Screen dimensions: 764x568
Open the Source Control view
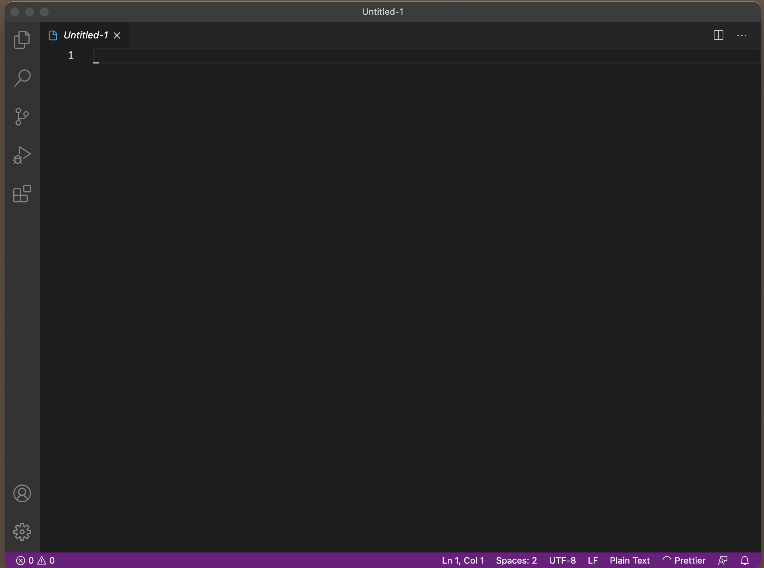click(x=22, y=117)
